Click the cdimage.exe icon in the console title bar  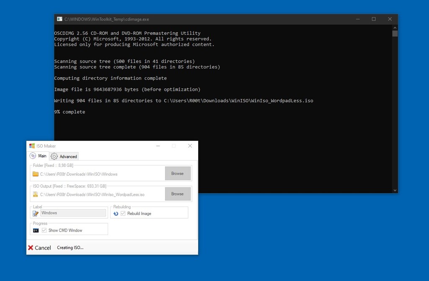59,19
